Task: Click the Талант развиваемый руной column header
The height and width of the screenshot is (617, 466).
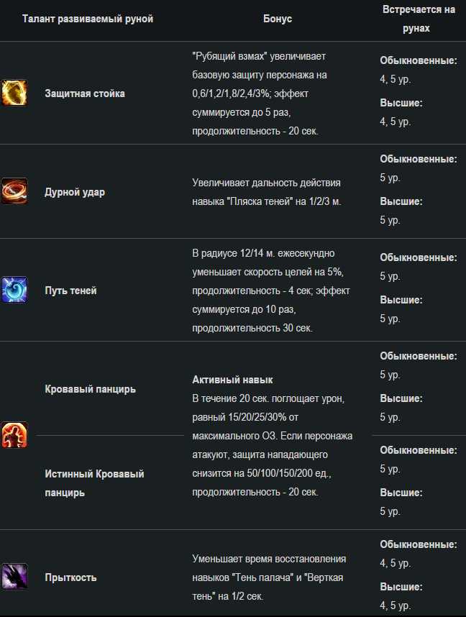Action: (x=88, y=19)
